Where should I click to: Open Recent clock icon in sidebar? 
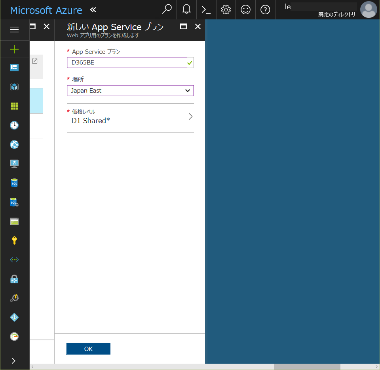tap(14, 125)
